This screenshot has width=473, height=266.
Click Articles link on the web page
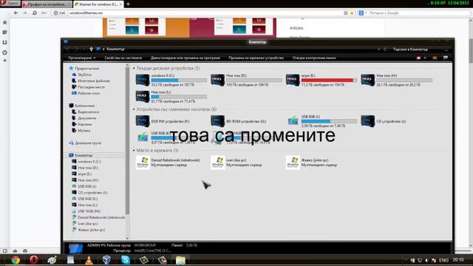[x=296, y=28]
